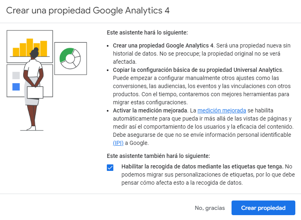Click the Activar la medición mejorada bold text
Viewport: 301px width, 220px height.
[x=150, y=110]
